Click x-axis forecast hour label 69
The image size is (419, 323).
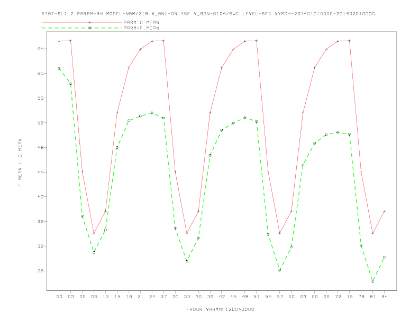point(326,297)
